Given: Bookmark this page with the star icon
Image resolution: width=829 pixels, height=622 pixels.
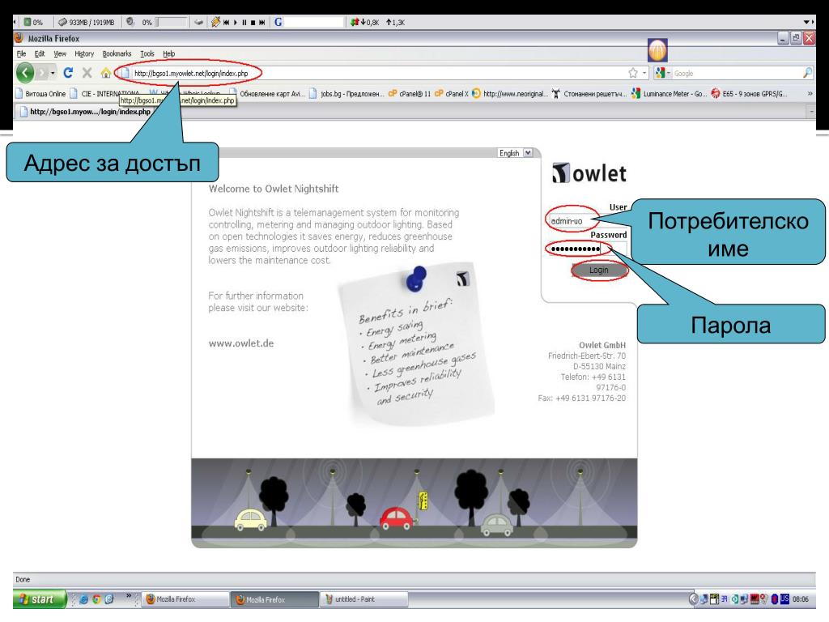Looking at the screenshot, I should point(633,73).
